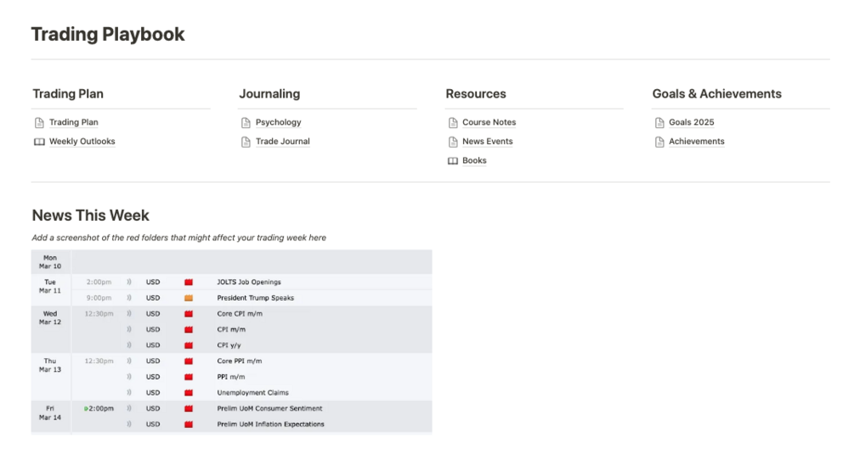The width and height of the screenshot is (854, 466).
Task: Navigate to the News Events page
Action: [488, 142]
